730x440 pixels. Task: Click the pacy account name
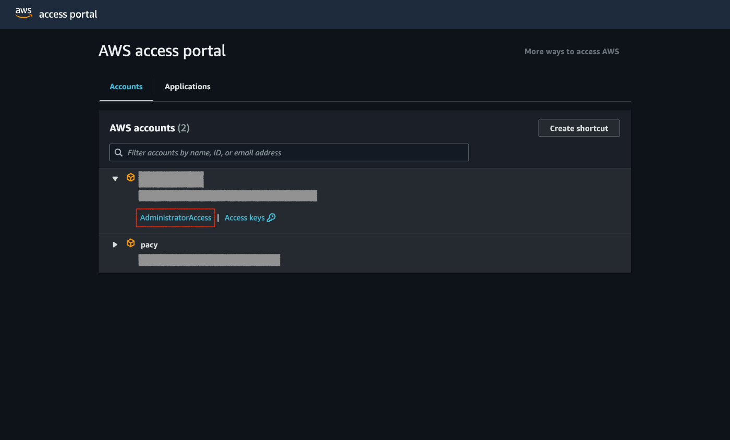149,245
